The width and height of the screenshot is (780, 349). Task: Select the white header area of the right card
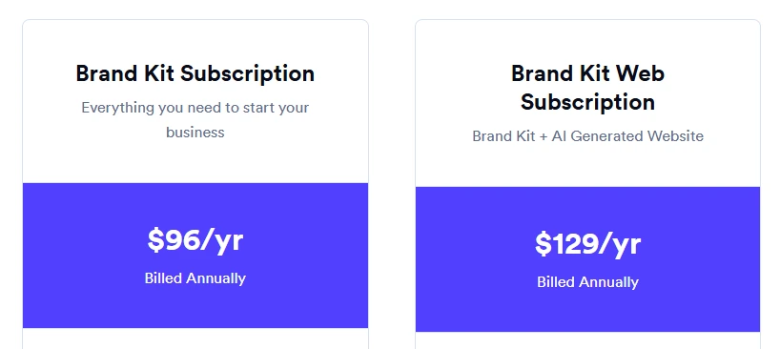tap(587, 103)
